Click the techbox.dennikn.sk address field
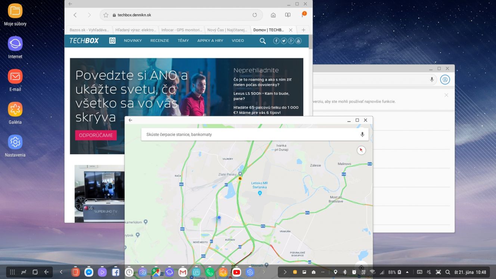This screenshot has height=279, width=496. (181, 15)
